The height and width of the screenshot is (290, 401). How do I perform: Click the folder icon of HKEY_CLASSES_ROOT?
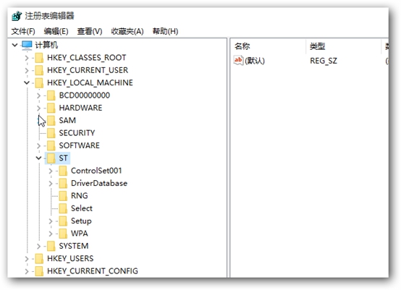tap(39, 58)
